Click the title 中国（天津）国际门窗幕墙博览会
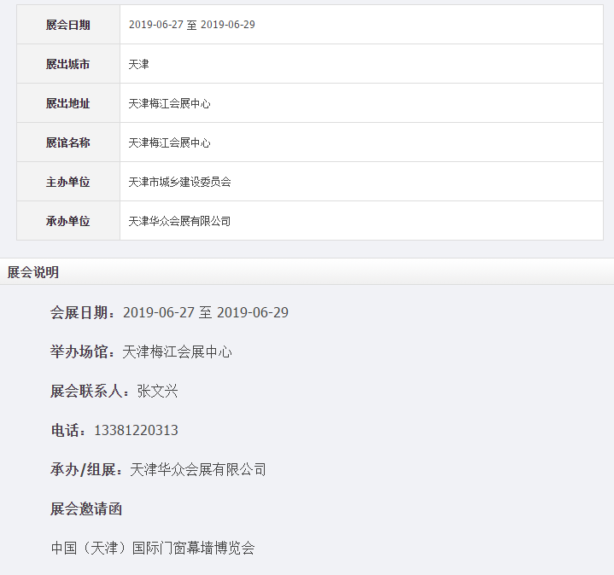Screen dimensions: 614x575 153,548
